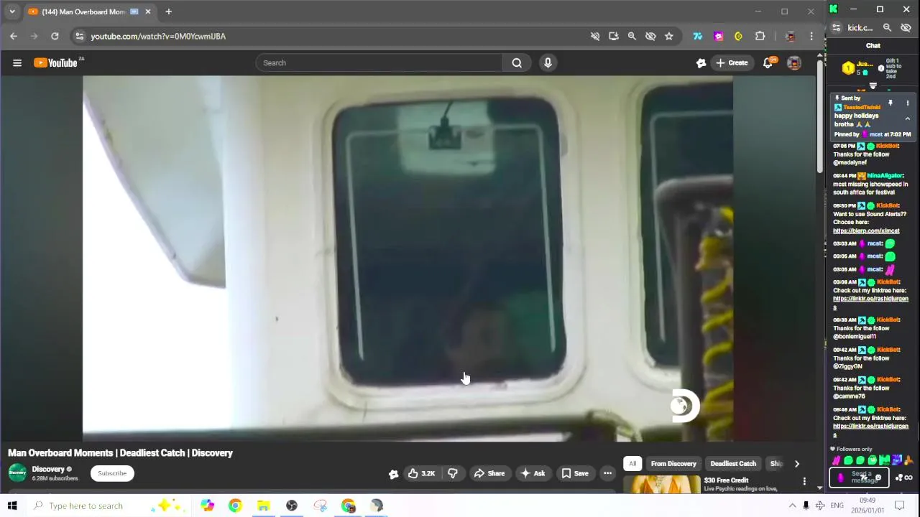Open pinned message options in Kick chat
The height and width of the screenshot is (517, 920).
pos(907,103)
